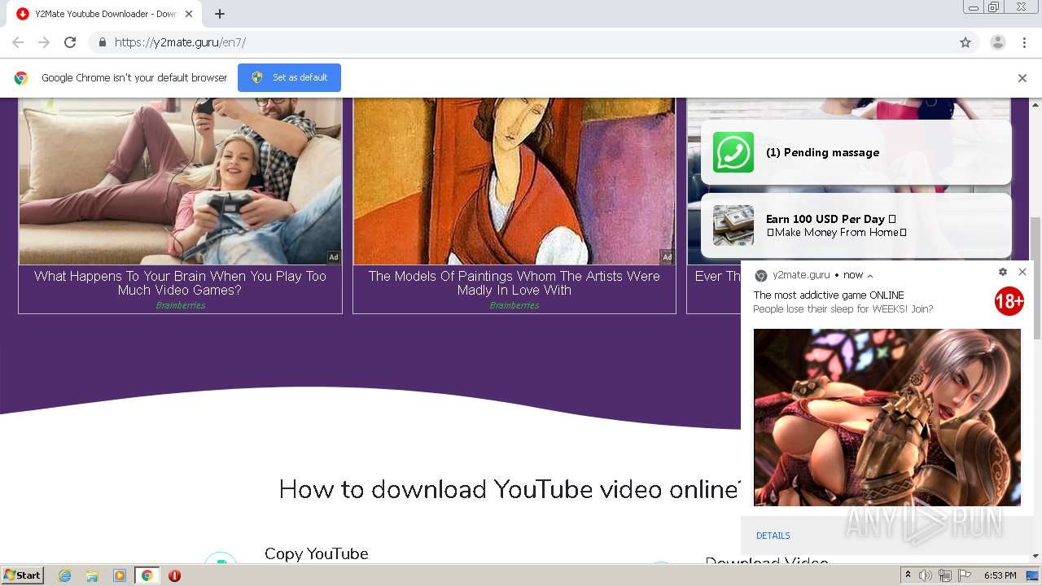1042x586 pixels.
Task: Select the Y2Mate Youtube Downloader tab
Action: pyautogui.click(x=104, y=14)
